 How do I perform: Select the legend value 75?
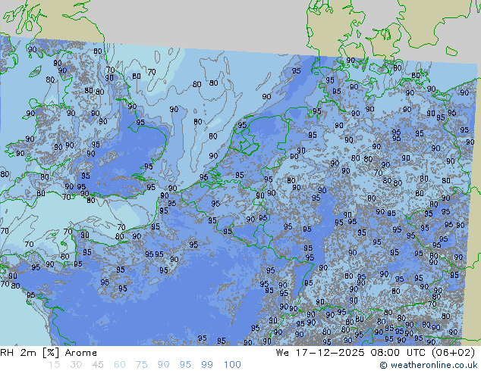(x=141, y=365)
